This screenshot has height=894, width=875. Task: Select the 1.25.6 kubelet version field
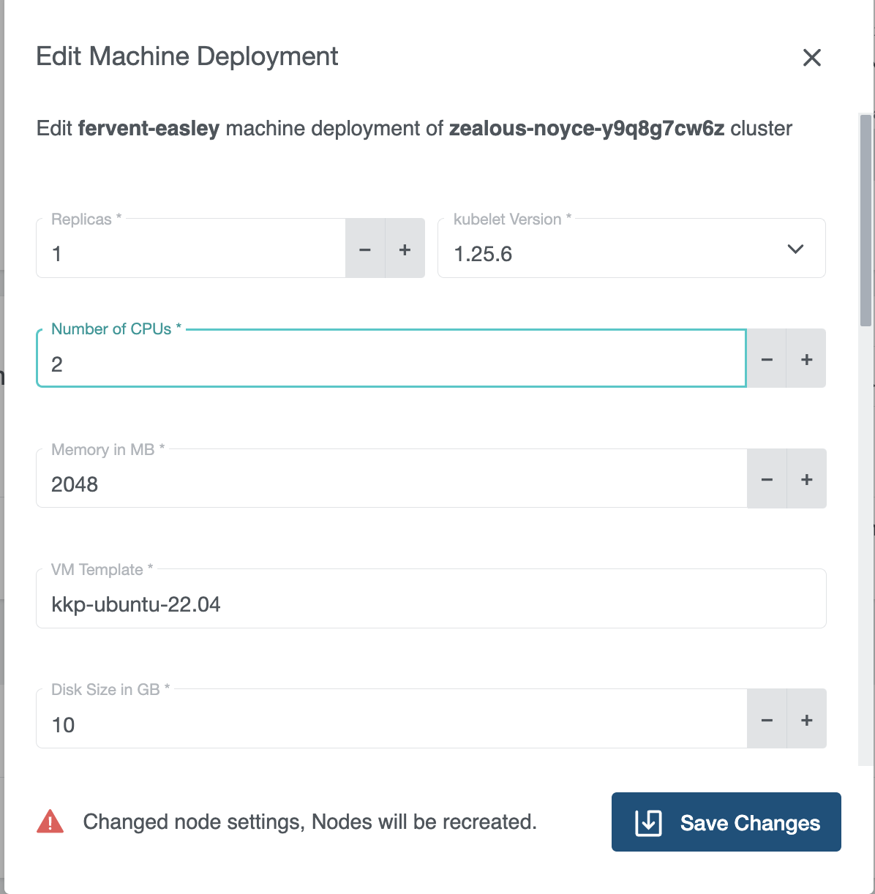tap(585, 254)
